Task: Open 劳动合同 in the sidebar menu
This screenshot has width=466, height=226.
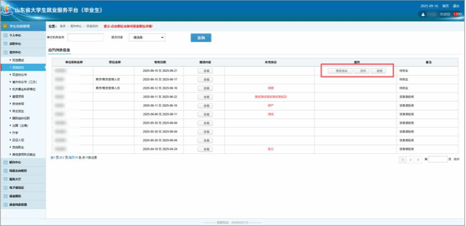Action: [19, 103]
